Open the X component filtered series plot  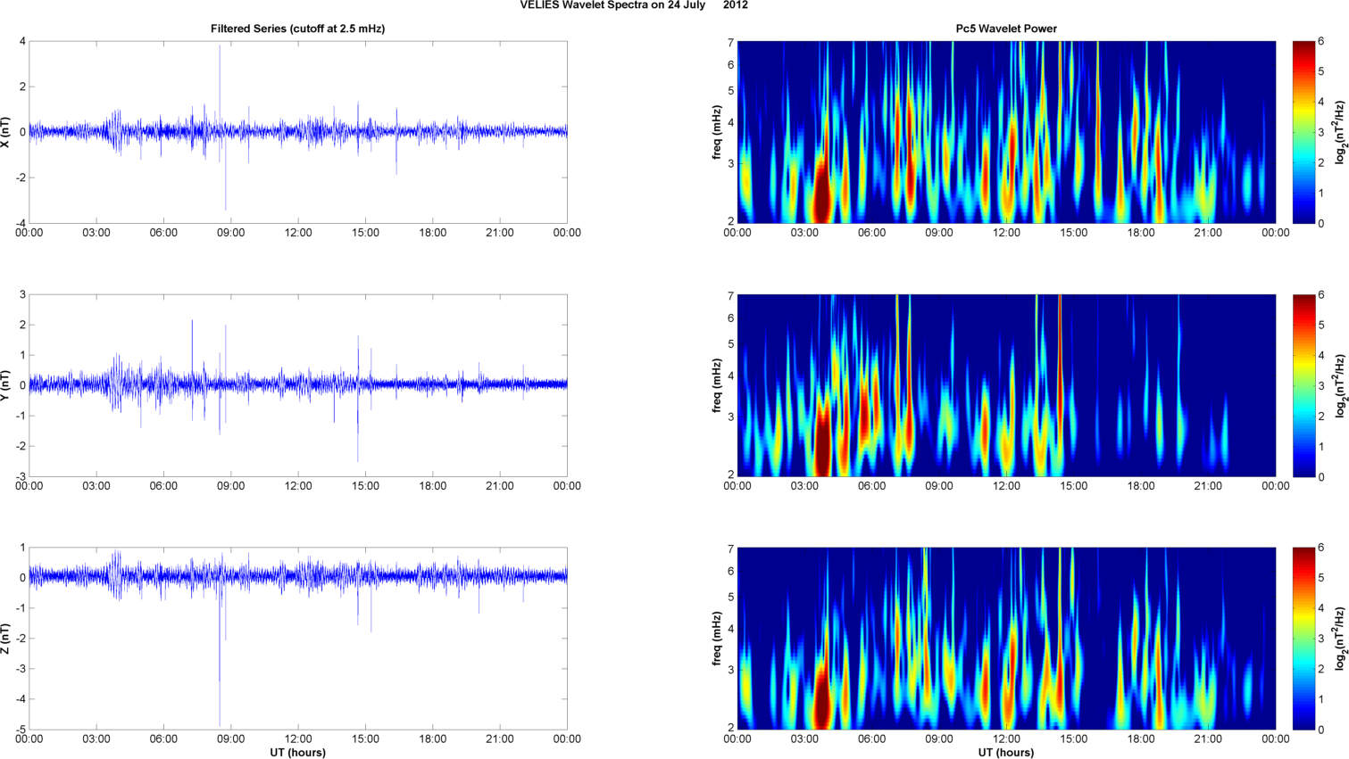pyautogui.click(x=298, y=132)
